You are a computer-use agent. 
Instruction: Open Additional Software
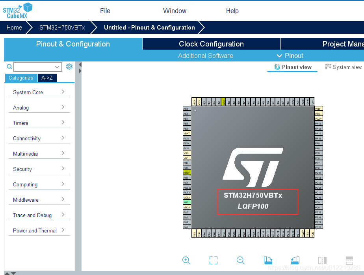[206, 56]
